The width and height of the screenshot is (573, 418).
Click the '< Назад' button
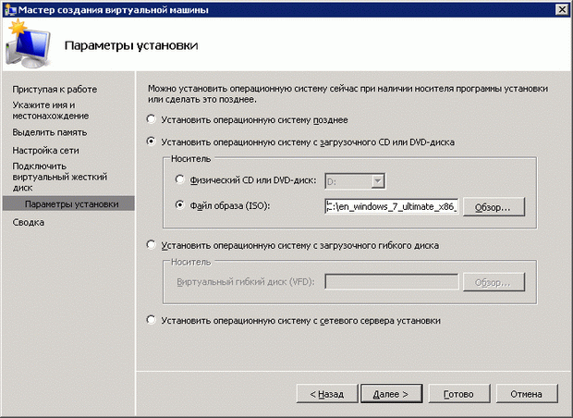click(x=323, y=393)
